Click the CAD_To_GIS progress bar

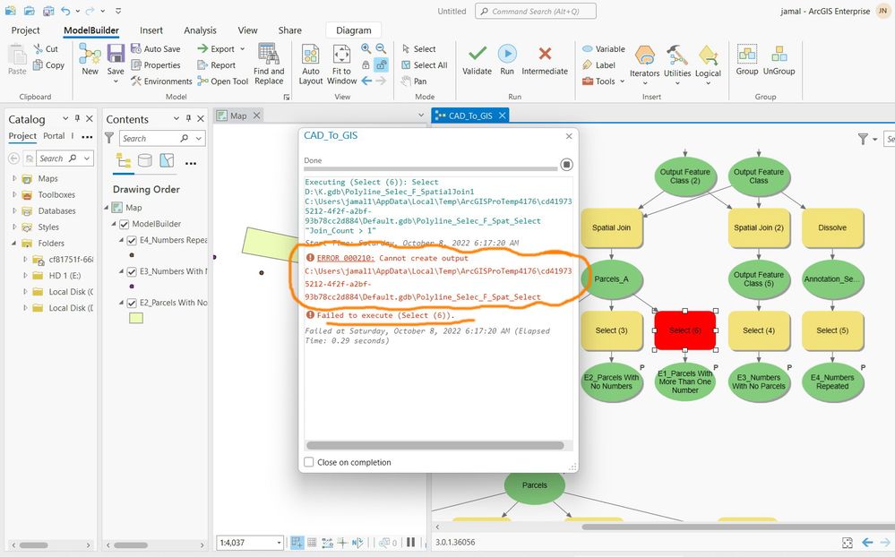point(430,169)
